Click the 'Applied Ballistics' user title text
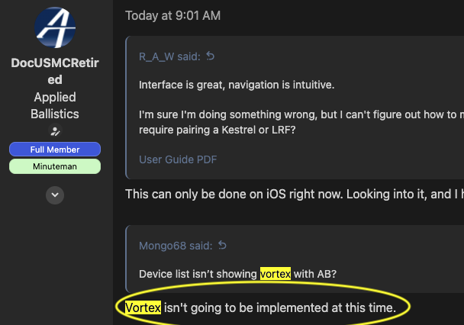 coord(55,105)
